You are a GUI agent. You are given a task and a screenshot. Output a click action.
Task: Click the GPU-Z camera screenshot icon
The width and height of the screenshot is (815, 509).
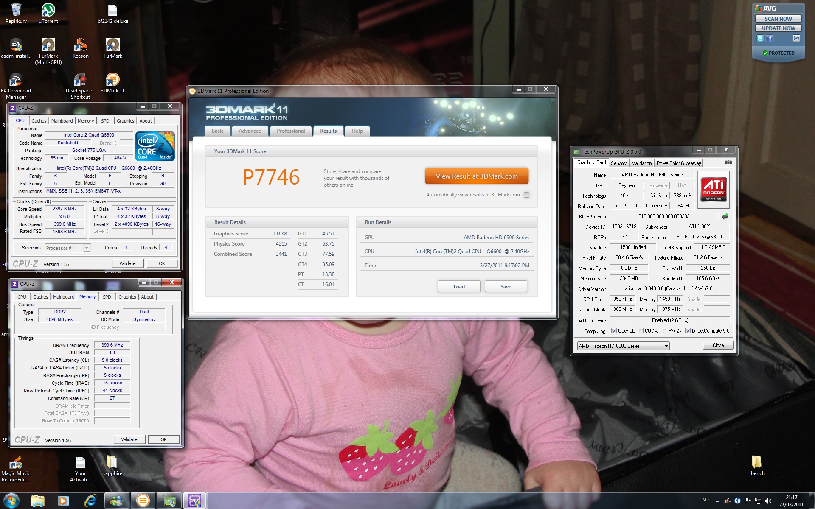point(728,162)
